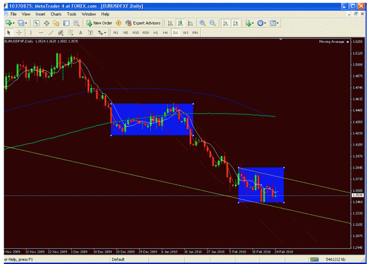Open the Indicators list icon

point(248,23)
